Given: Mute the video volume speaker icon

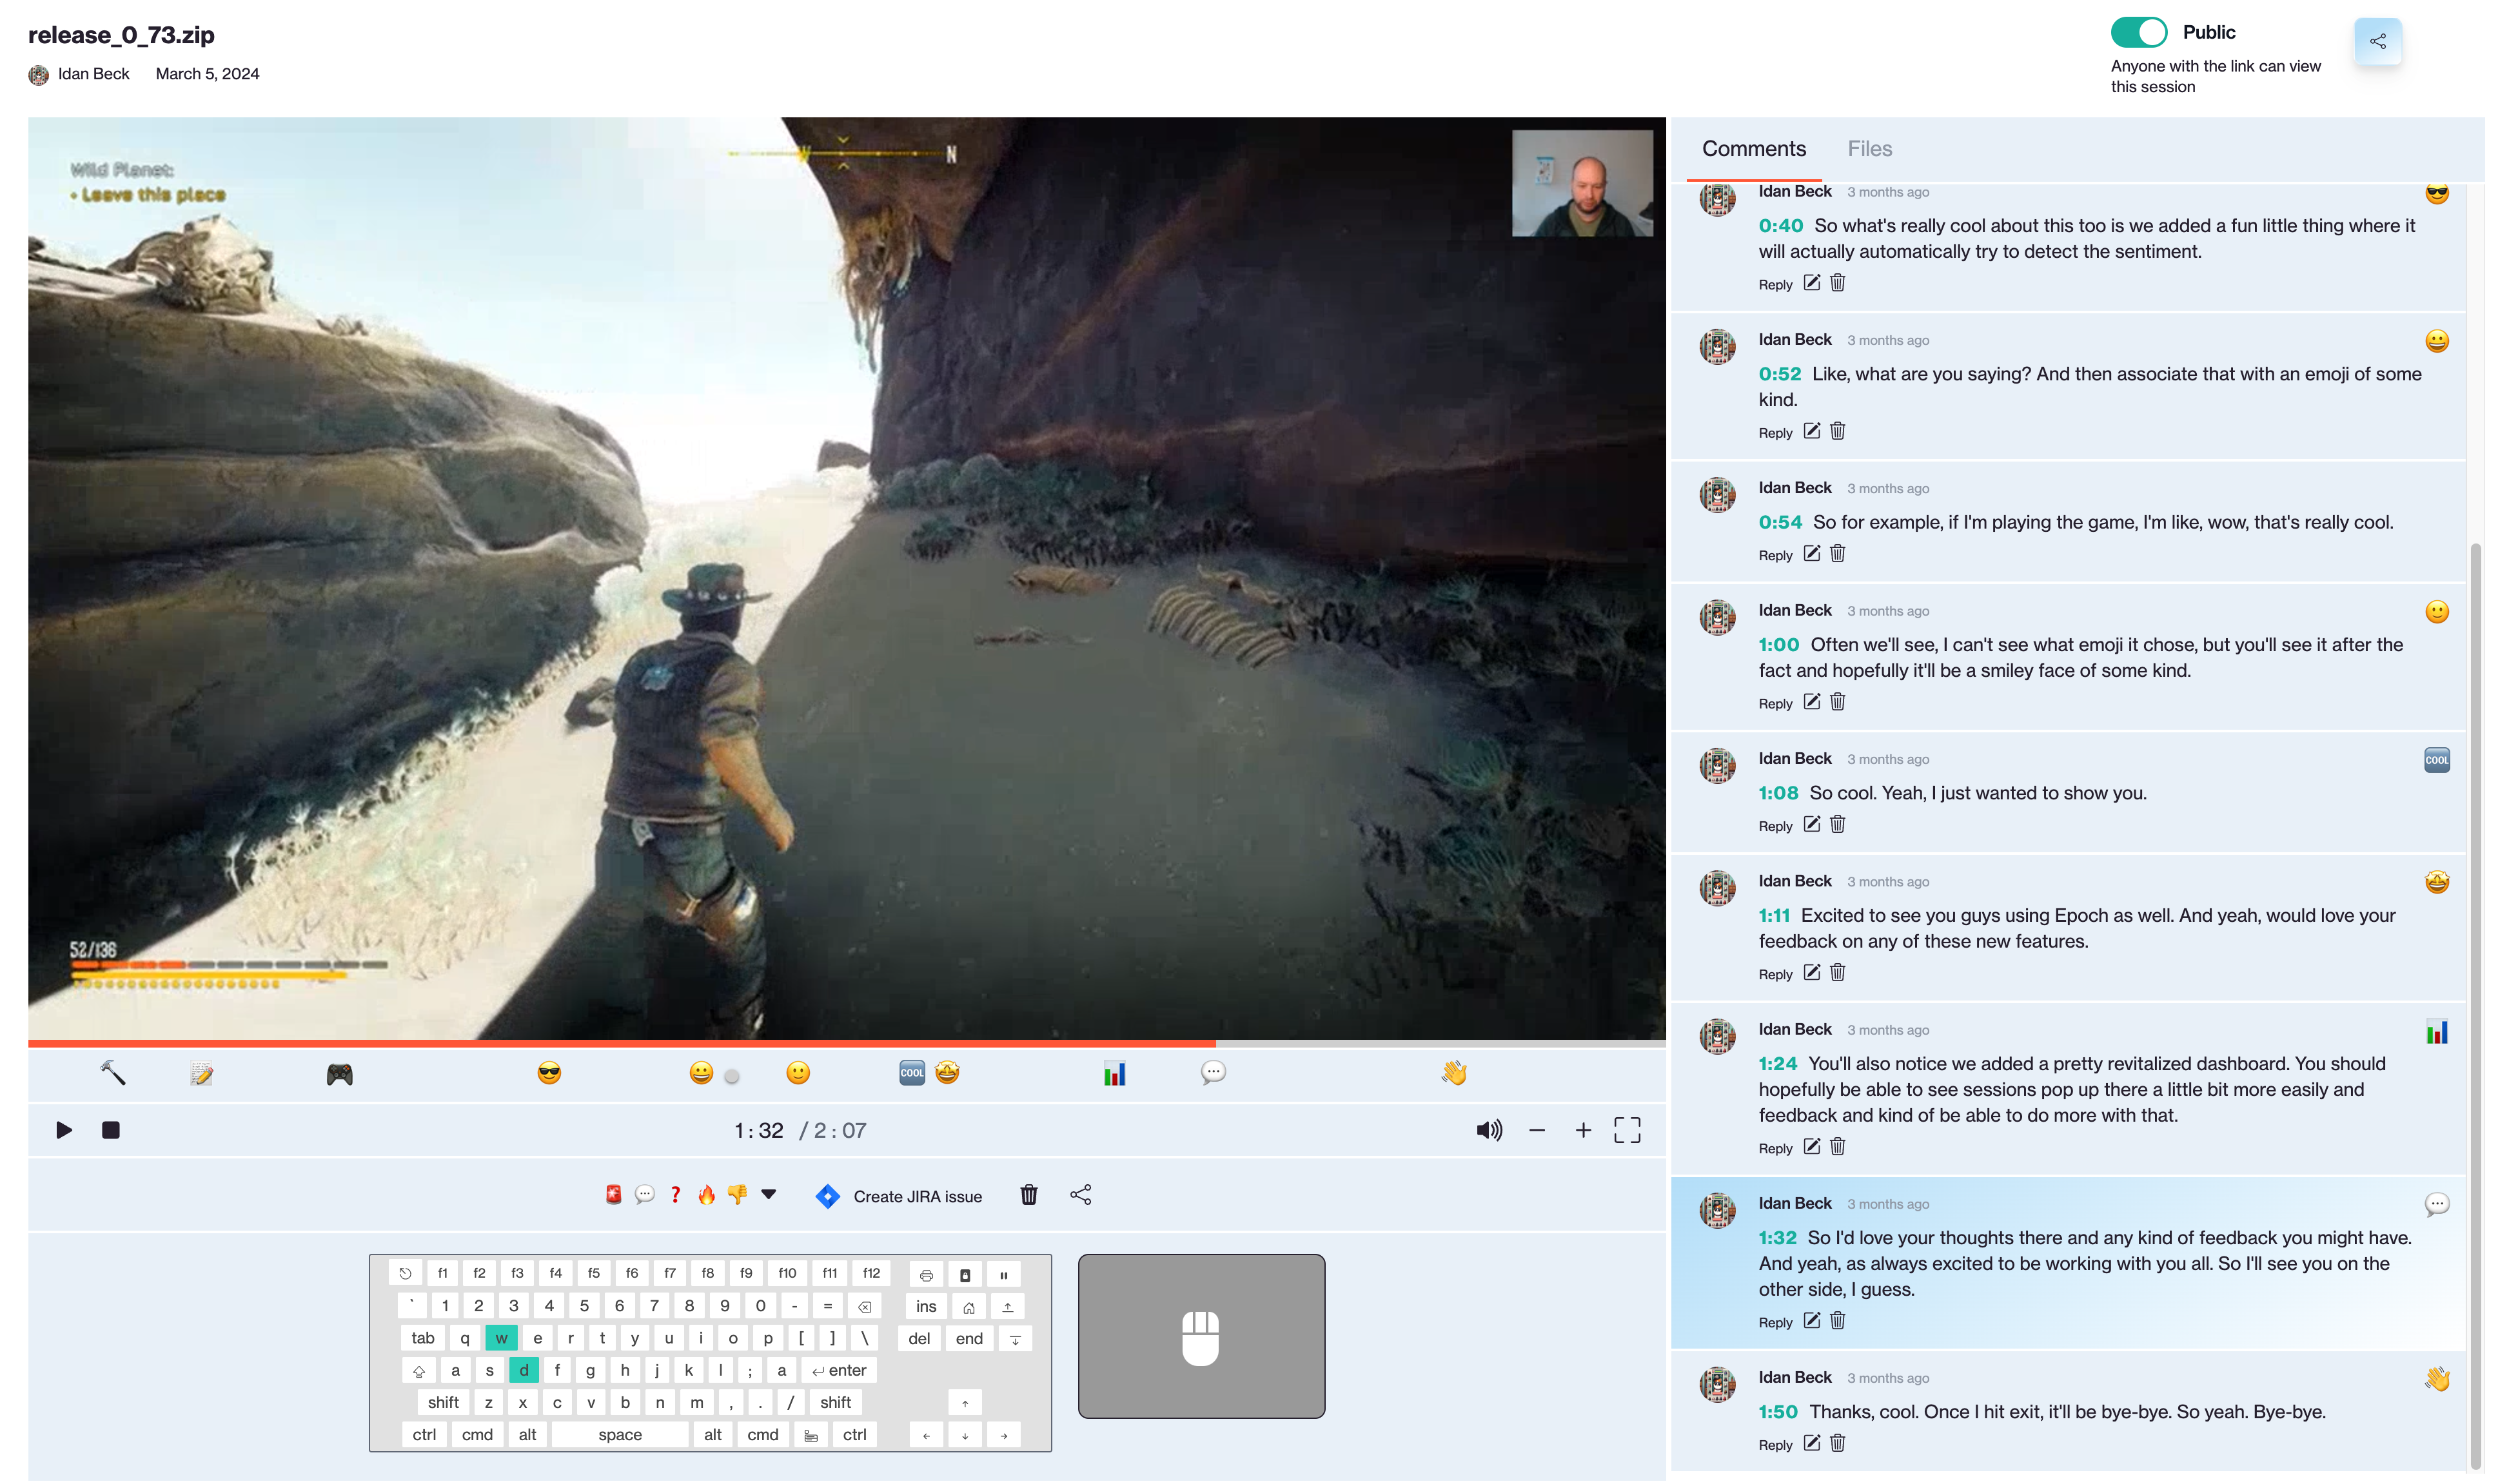Looking at the screenshot, I should click(1488, 1130).
